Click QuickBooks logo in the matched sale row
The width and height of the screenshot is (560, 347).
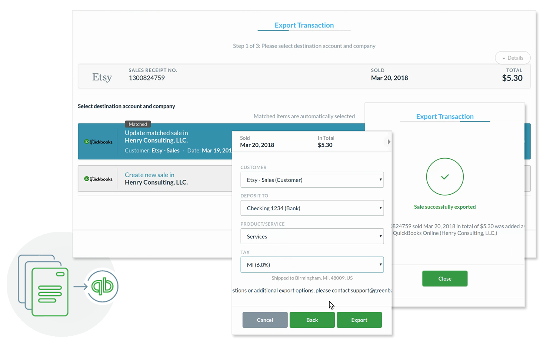coord(99,142)
